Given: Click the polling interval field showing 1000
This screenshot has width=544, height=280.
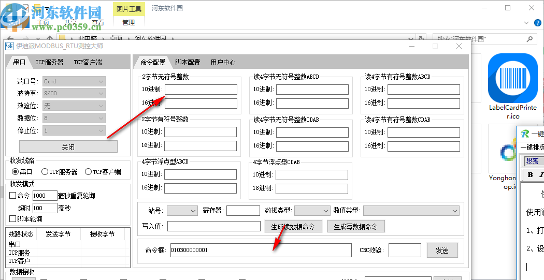Looking at the screenshot, I should pyautogui.click(x=45, y=196).
